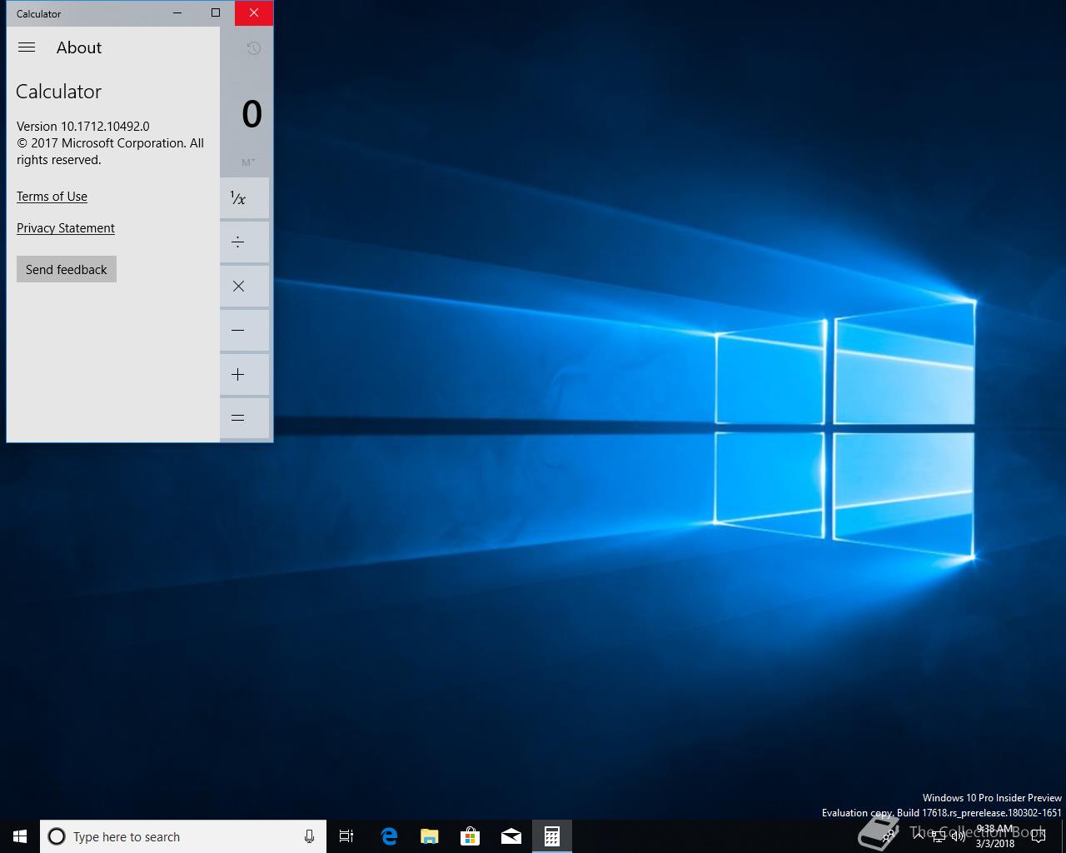Open the Terms of Use link
Screen dimensions: 1066x853
pyautogui.click(x=52, y=197)
